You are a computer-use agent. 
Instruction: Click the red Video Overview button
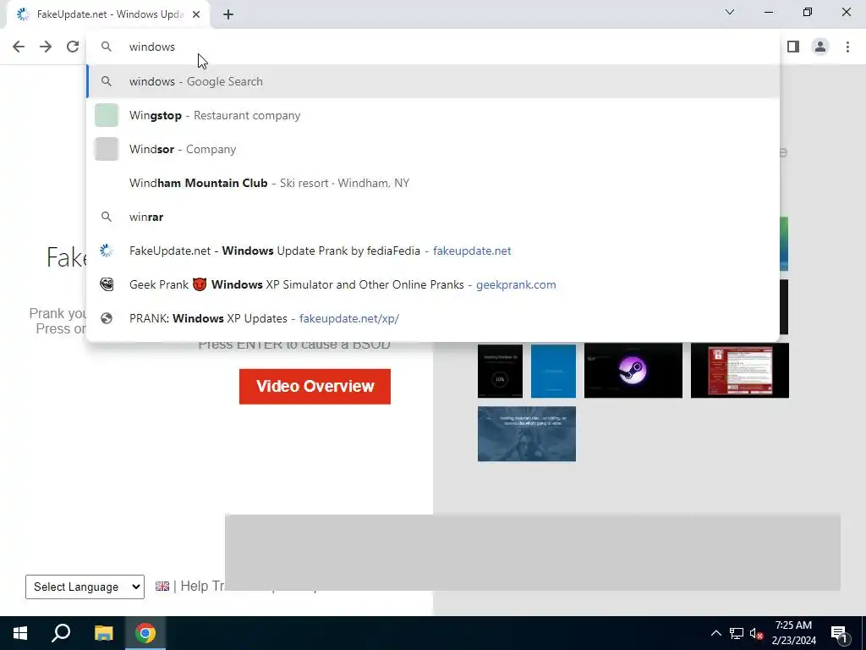point(315,386)
